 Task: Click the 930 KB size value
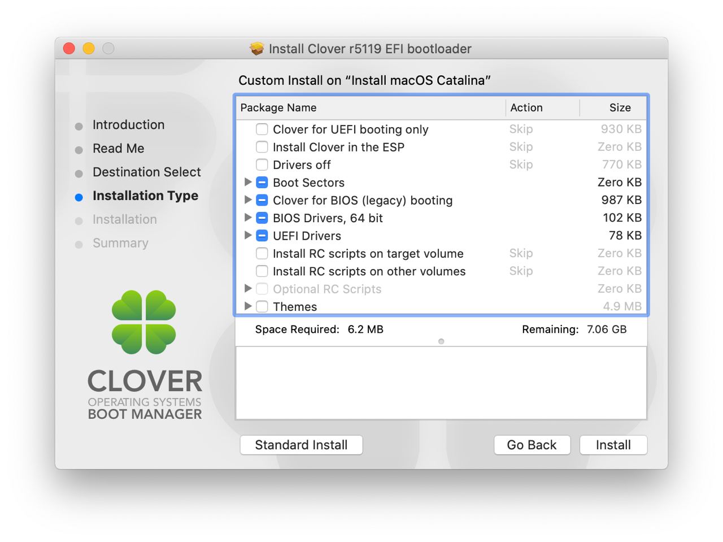click(621, 129)
